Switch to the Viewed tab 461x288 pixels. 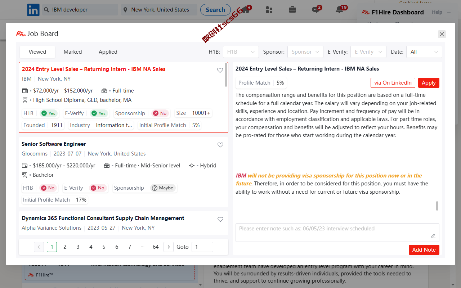tap(37, 52)
